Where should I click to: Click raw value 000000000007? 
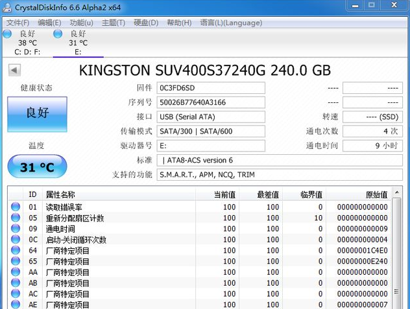point(362,304)
